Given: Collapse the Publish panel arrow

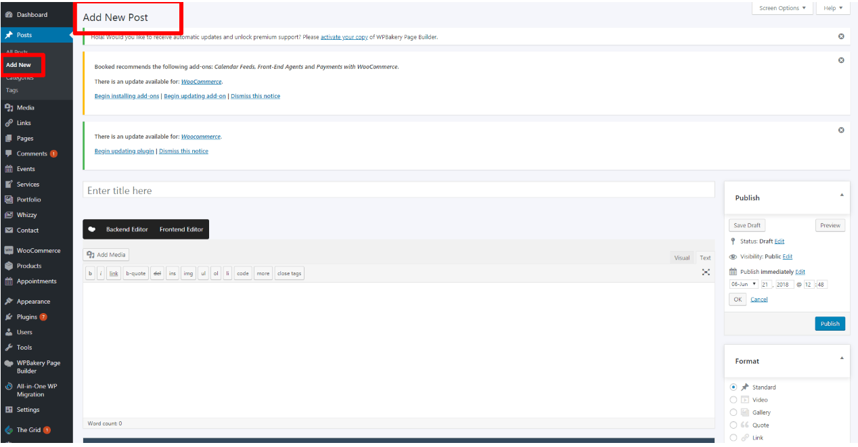Looking at the screenshot, I should pos(842,195).
